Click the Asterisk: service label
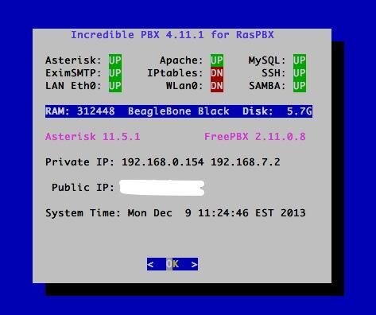Image resolution: width=376 pixels, height=315 pixels. [73, 60]
